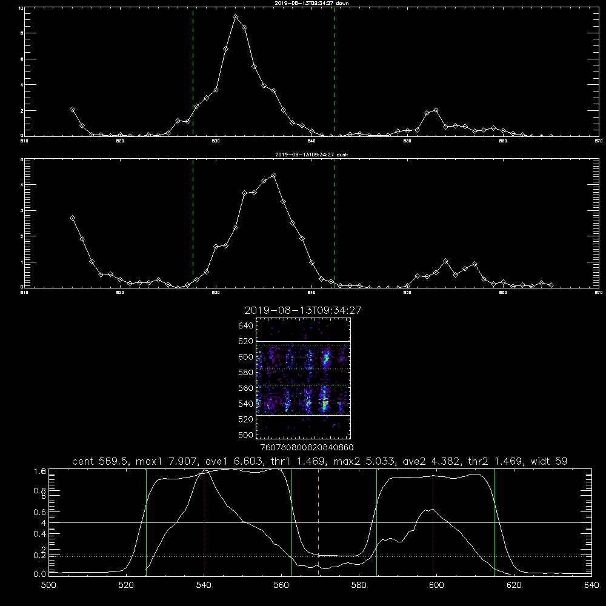
Task: Click the '520' x-axis label of the bottom plot
Action: (x=127, y=585)
